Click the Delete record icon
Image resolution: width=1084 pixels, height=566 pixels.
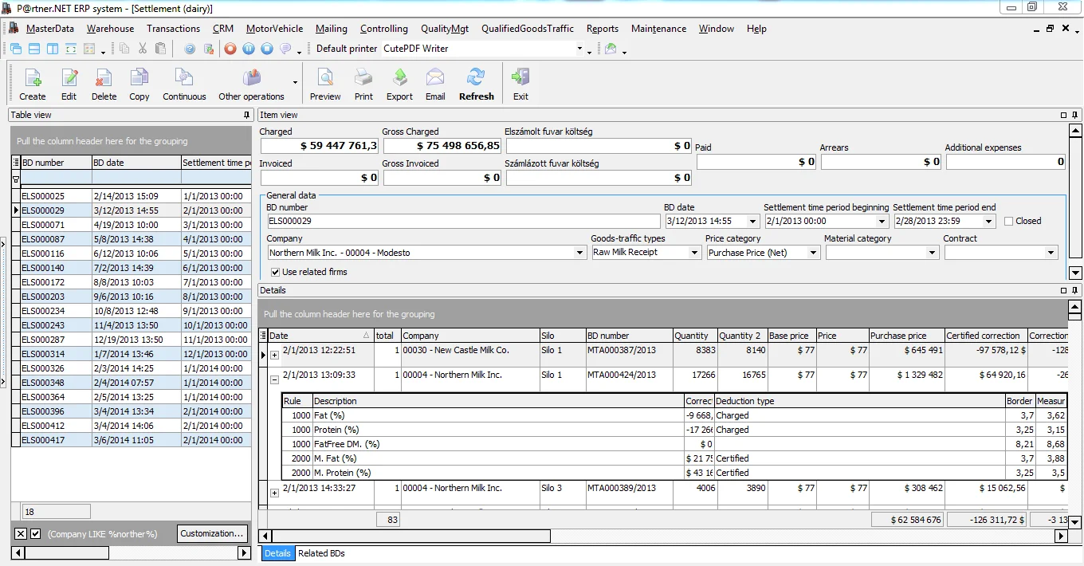[x=104, y=78]
